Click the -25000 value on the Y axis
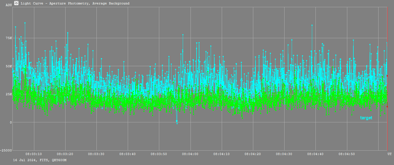This screenshot has height=165, width=394. point(6,150)
